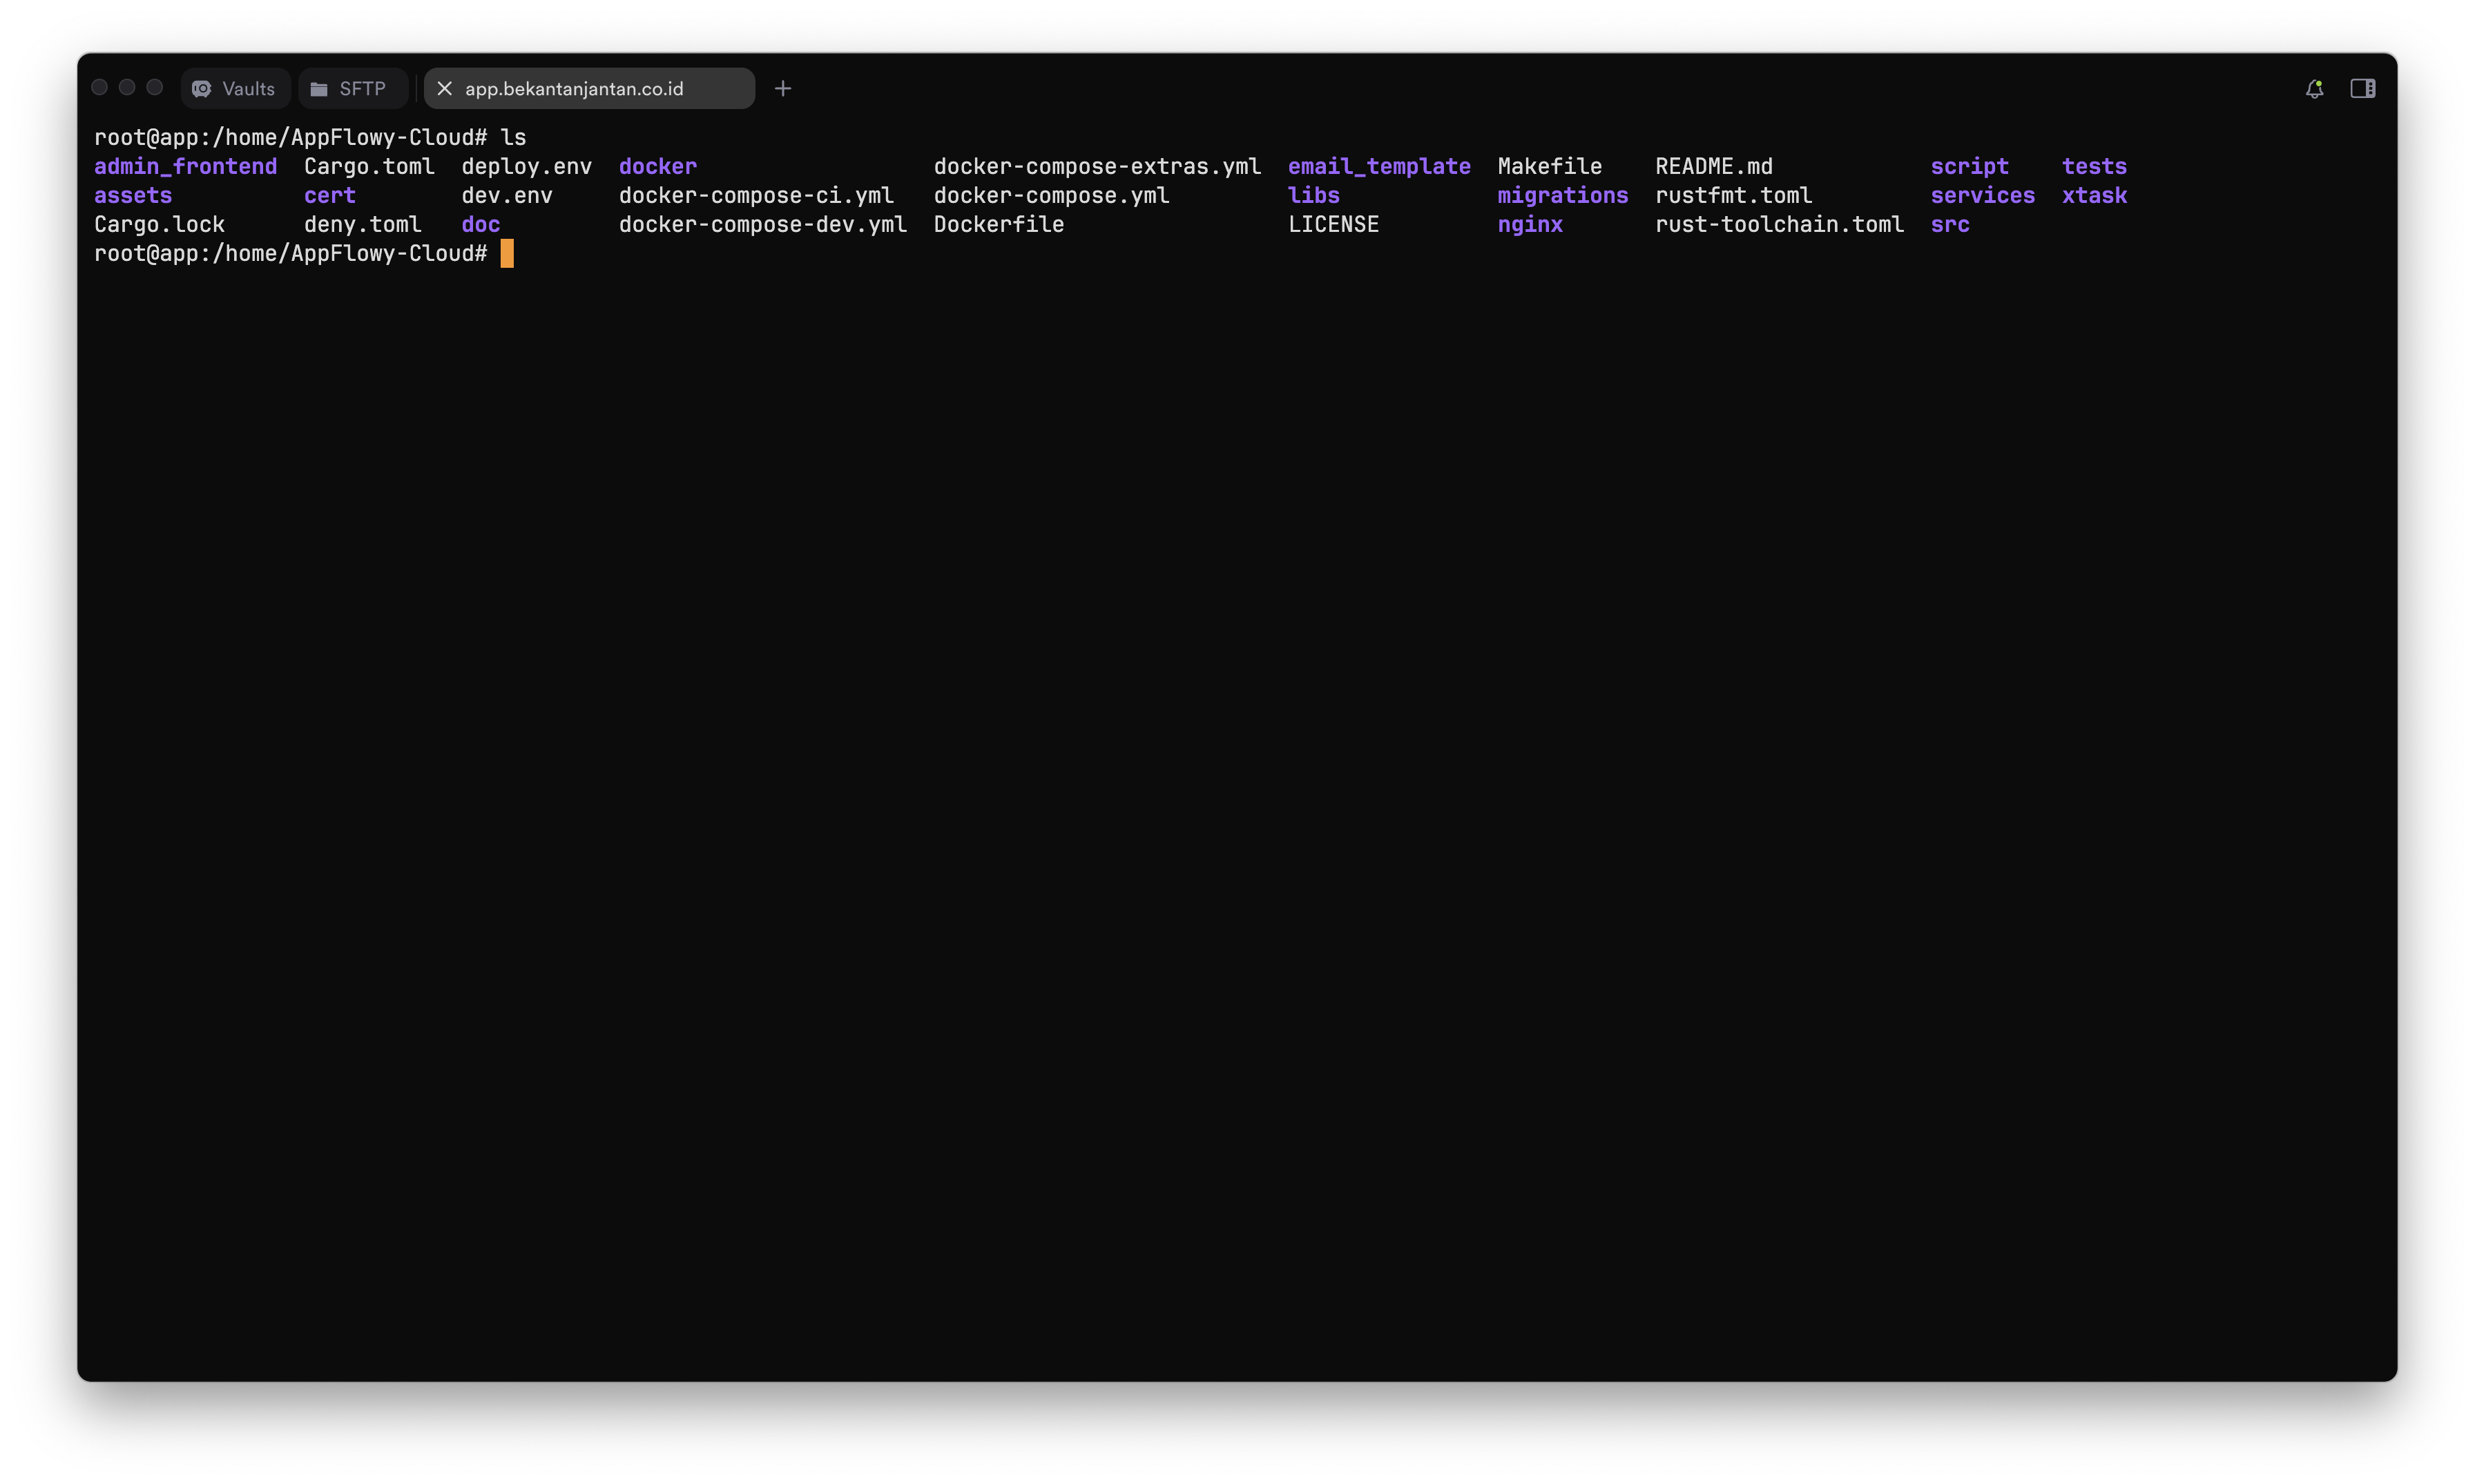2475x1484 pixels.
Task: Click the Vaults safe icon
Action: click(x=202, y=89)
